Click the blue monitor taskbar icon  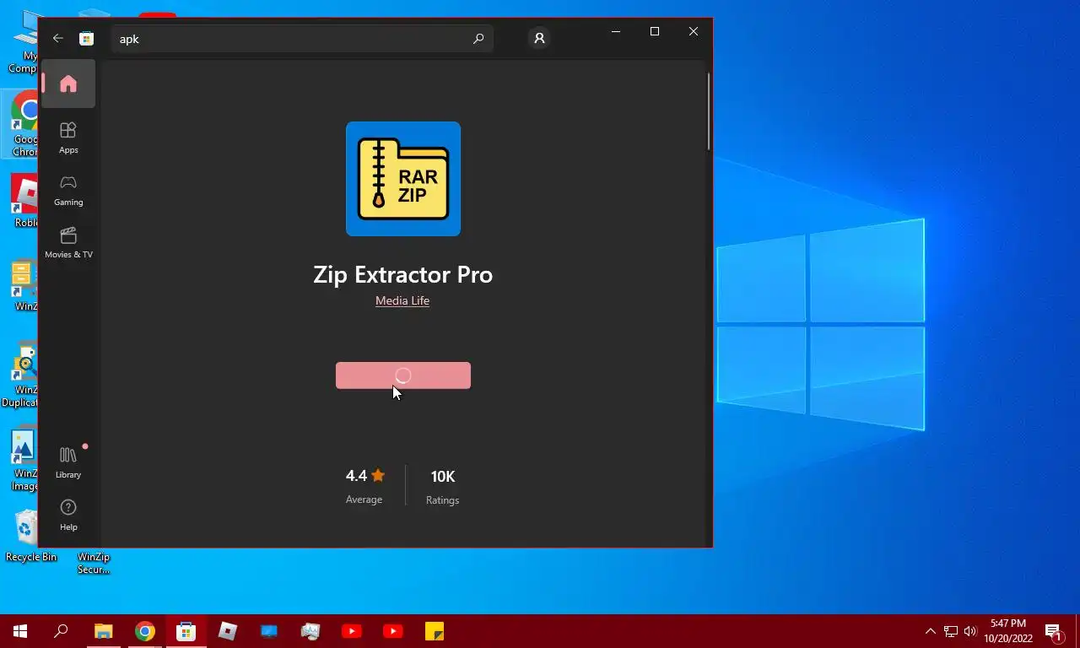(269, 631)
